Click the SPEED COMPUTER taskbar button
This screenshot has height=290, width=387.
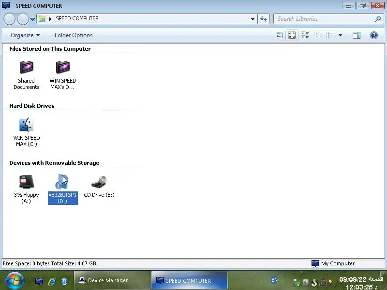(x=189, y=280)
